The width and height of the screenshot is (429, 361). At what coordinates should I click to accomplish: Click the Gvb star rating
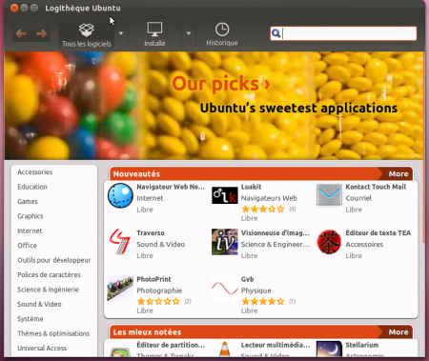(x=263, y=301)
